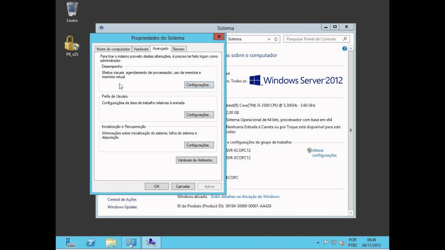
Task: Open Server Manager in the taskbar
Action: tap(71, 242)
